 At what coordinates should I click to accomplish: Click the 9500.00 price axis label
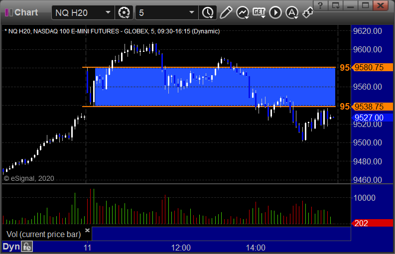pos(368,142)
